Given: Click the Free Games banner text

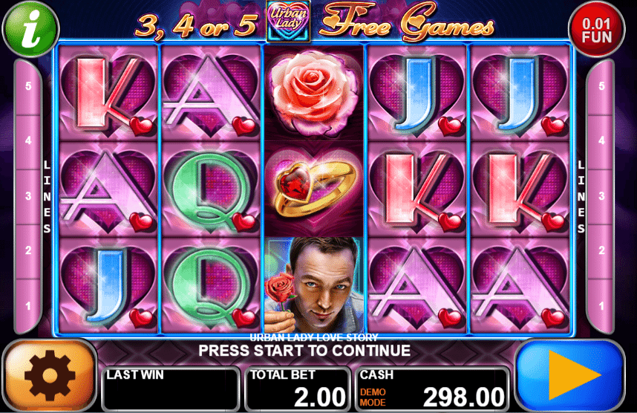Looking at the screenshot, I should pyautogui.click(x=407, y=22).
